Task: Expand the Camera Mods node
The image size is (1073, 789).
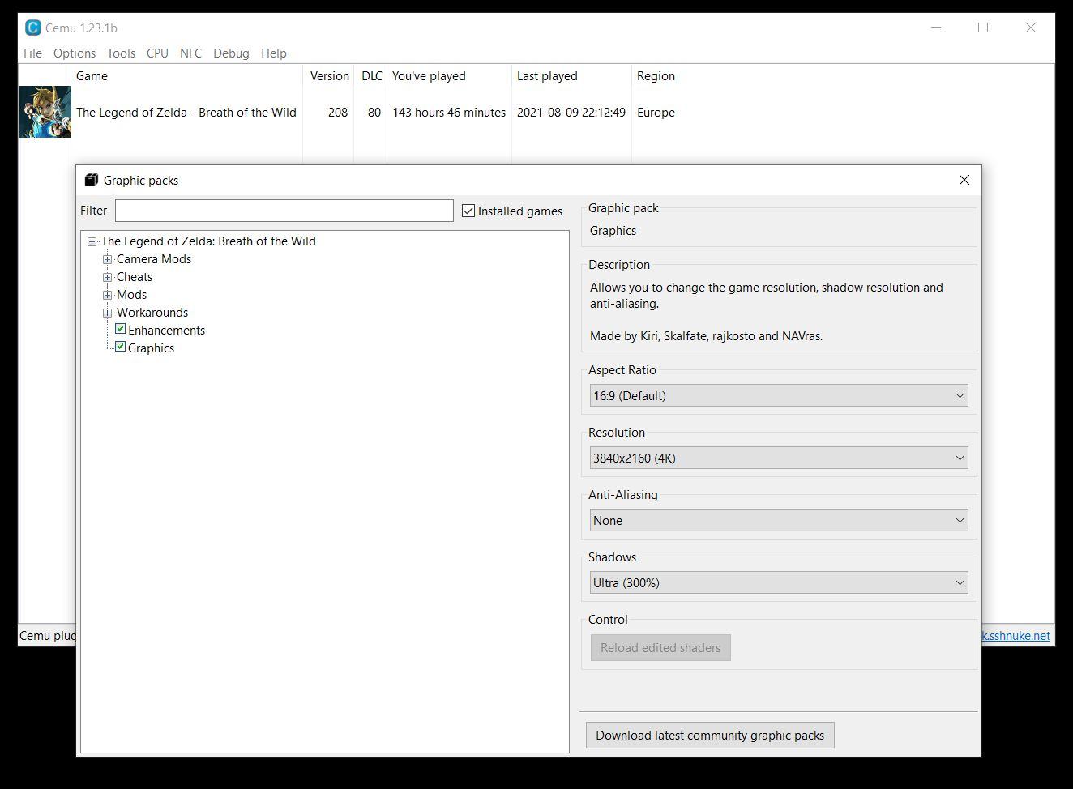Action: point(107,259)
